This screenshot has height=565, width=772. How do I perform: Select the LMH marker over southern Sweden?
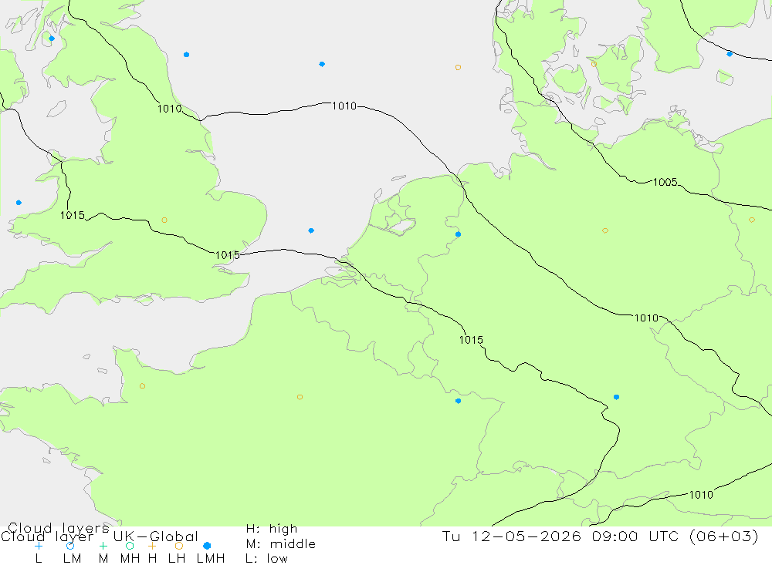[730, 54]
